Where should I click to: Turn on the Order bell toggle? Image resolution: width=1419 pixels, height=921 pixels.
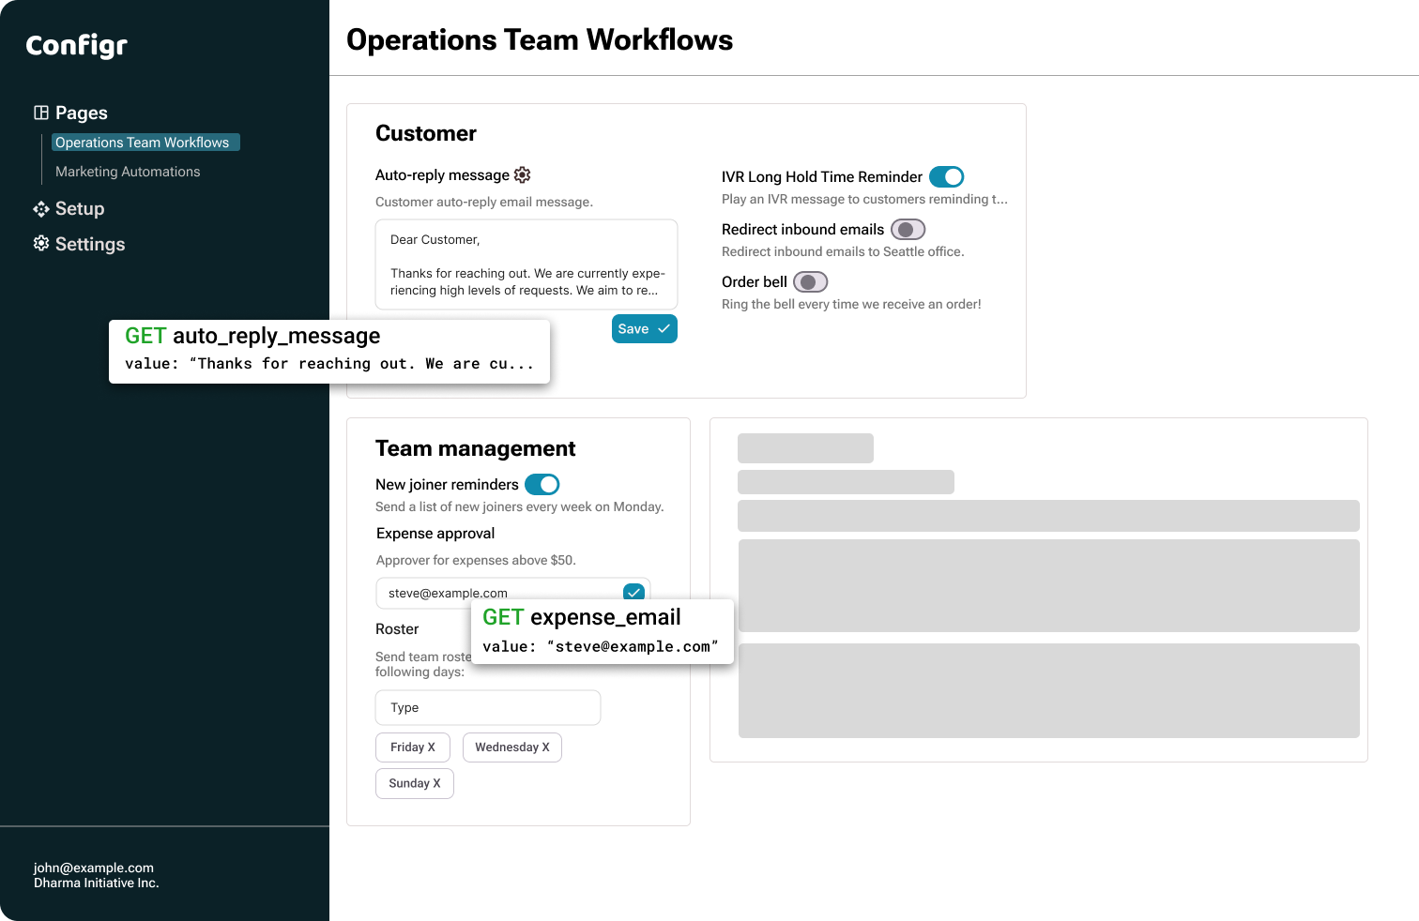[811, 281]
